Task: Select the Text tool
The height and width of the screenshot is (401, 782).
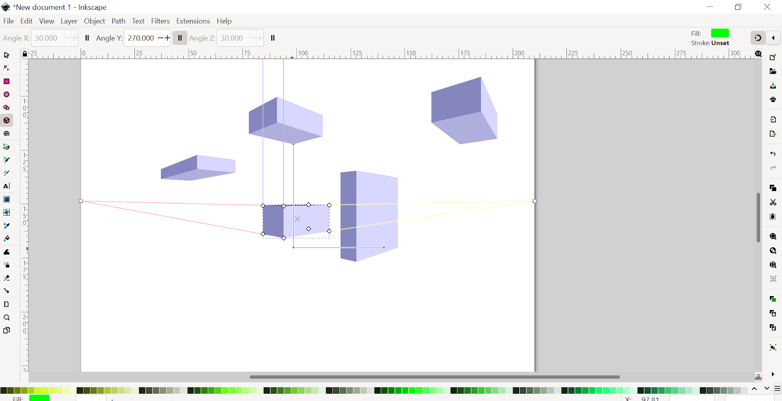Action: point(7,186)
